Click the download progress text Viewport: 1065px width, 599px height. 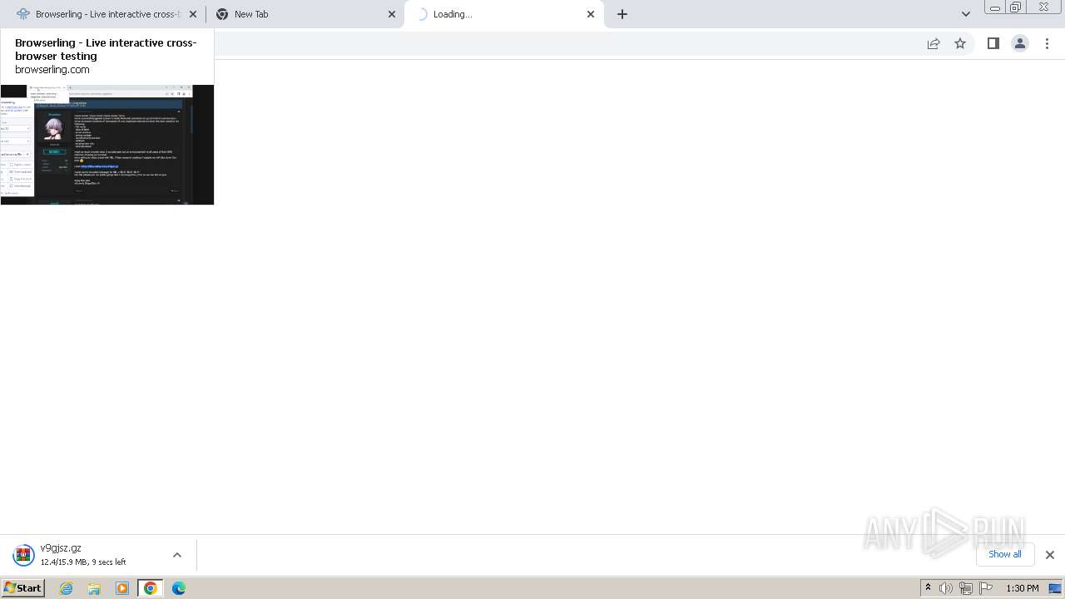point(83,562)
